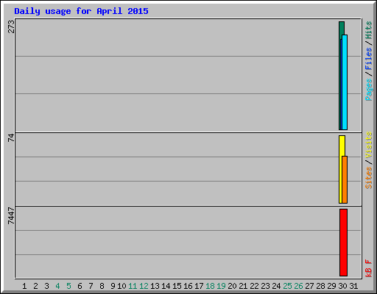
Task: Click green weekend day 18 label
Action: pyautogui.click(x=210, y=286)
